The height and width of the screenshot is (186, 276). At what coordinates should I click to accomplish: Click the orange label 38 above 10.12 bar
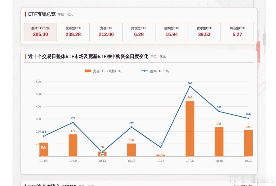[102, 147]
